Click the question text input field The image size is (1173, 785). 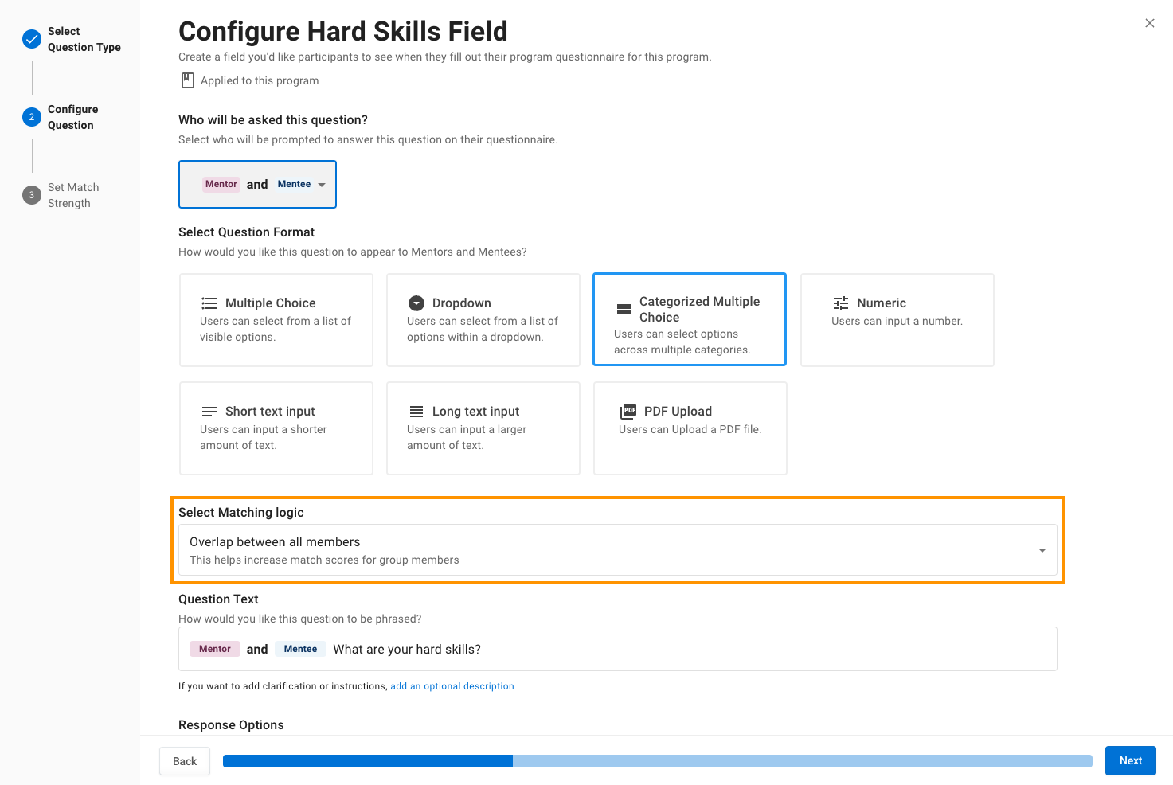tap(617, 649)
